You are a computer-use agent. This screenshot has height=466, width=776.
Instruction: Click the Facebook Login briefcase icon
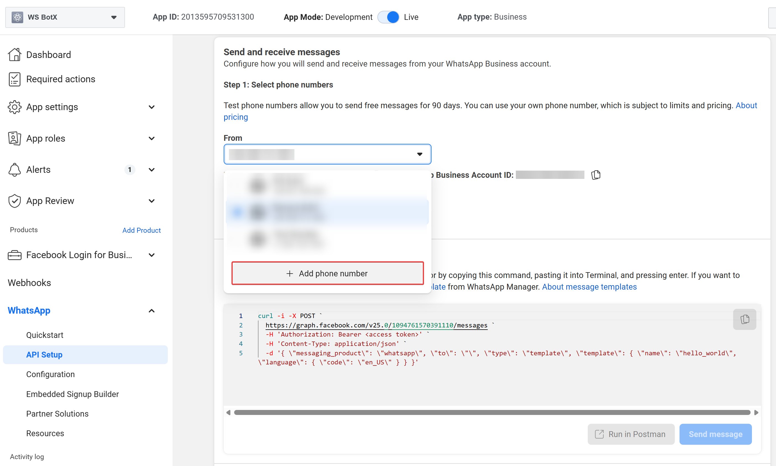pyautogui.click(x=14, y=255)
